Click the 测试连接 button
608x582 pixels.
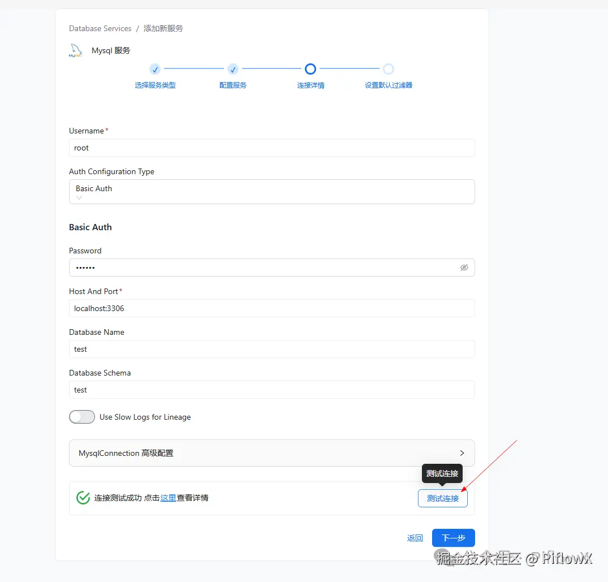click(x=443, y=498)
